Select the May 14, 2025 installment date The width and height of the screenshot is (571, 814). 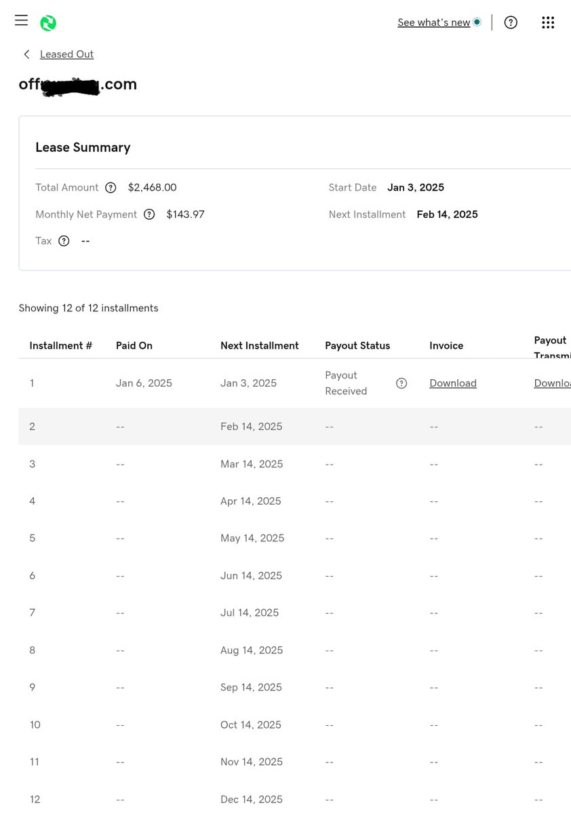(252, 538)
